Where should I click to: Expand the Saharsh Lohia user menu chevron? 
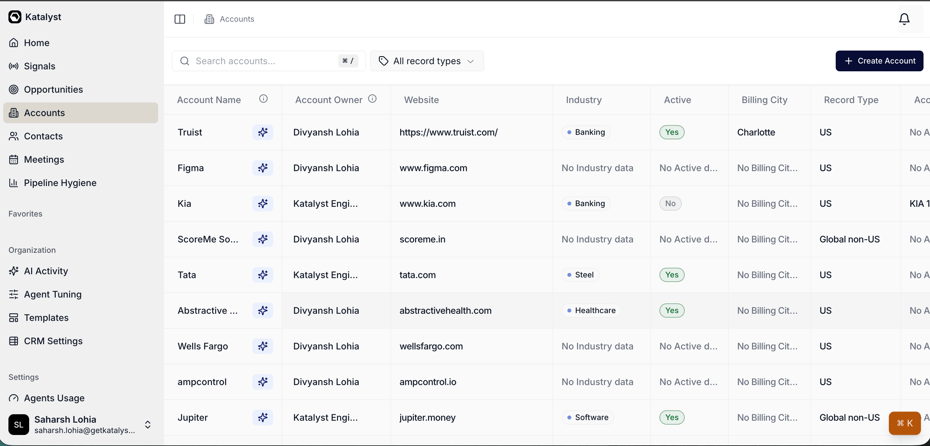[x=148, y=424]
